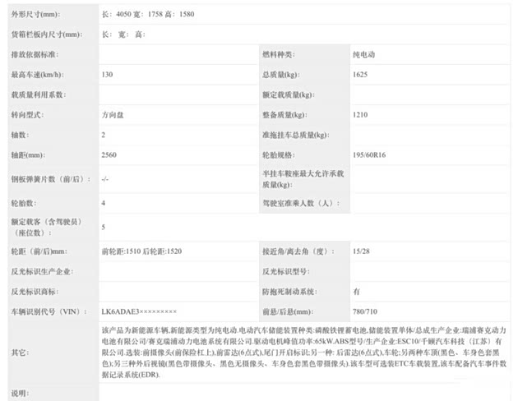Click the 外形尺寸 value with 长:4050

tap(150, 15)
